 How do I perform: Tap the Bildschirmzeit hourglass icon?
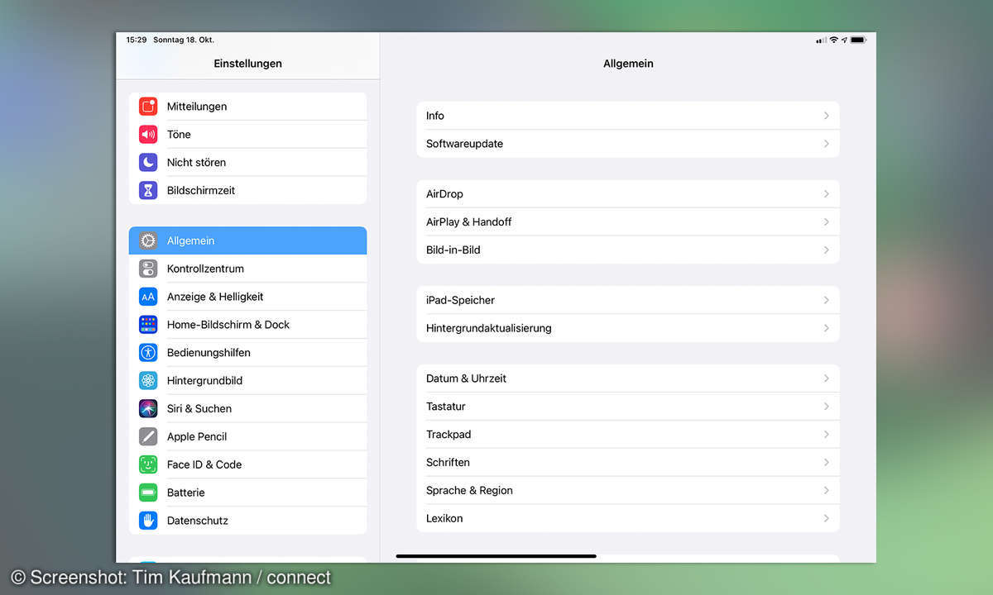148,191
